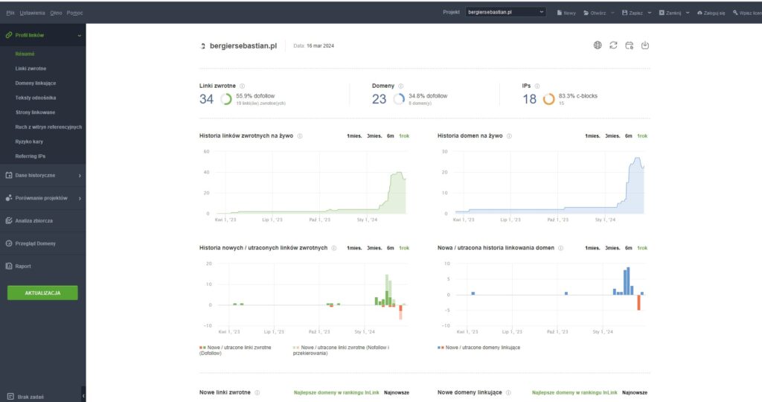Click the calendar schedule icon in the header

(x=629, y=45)
